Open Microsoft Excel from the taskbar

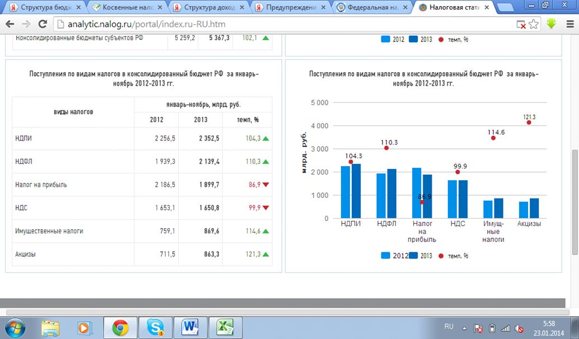point(225,327)
